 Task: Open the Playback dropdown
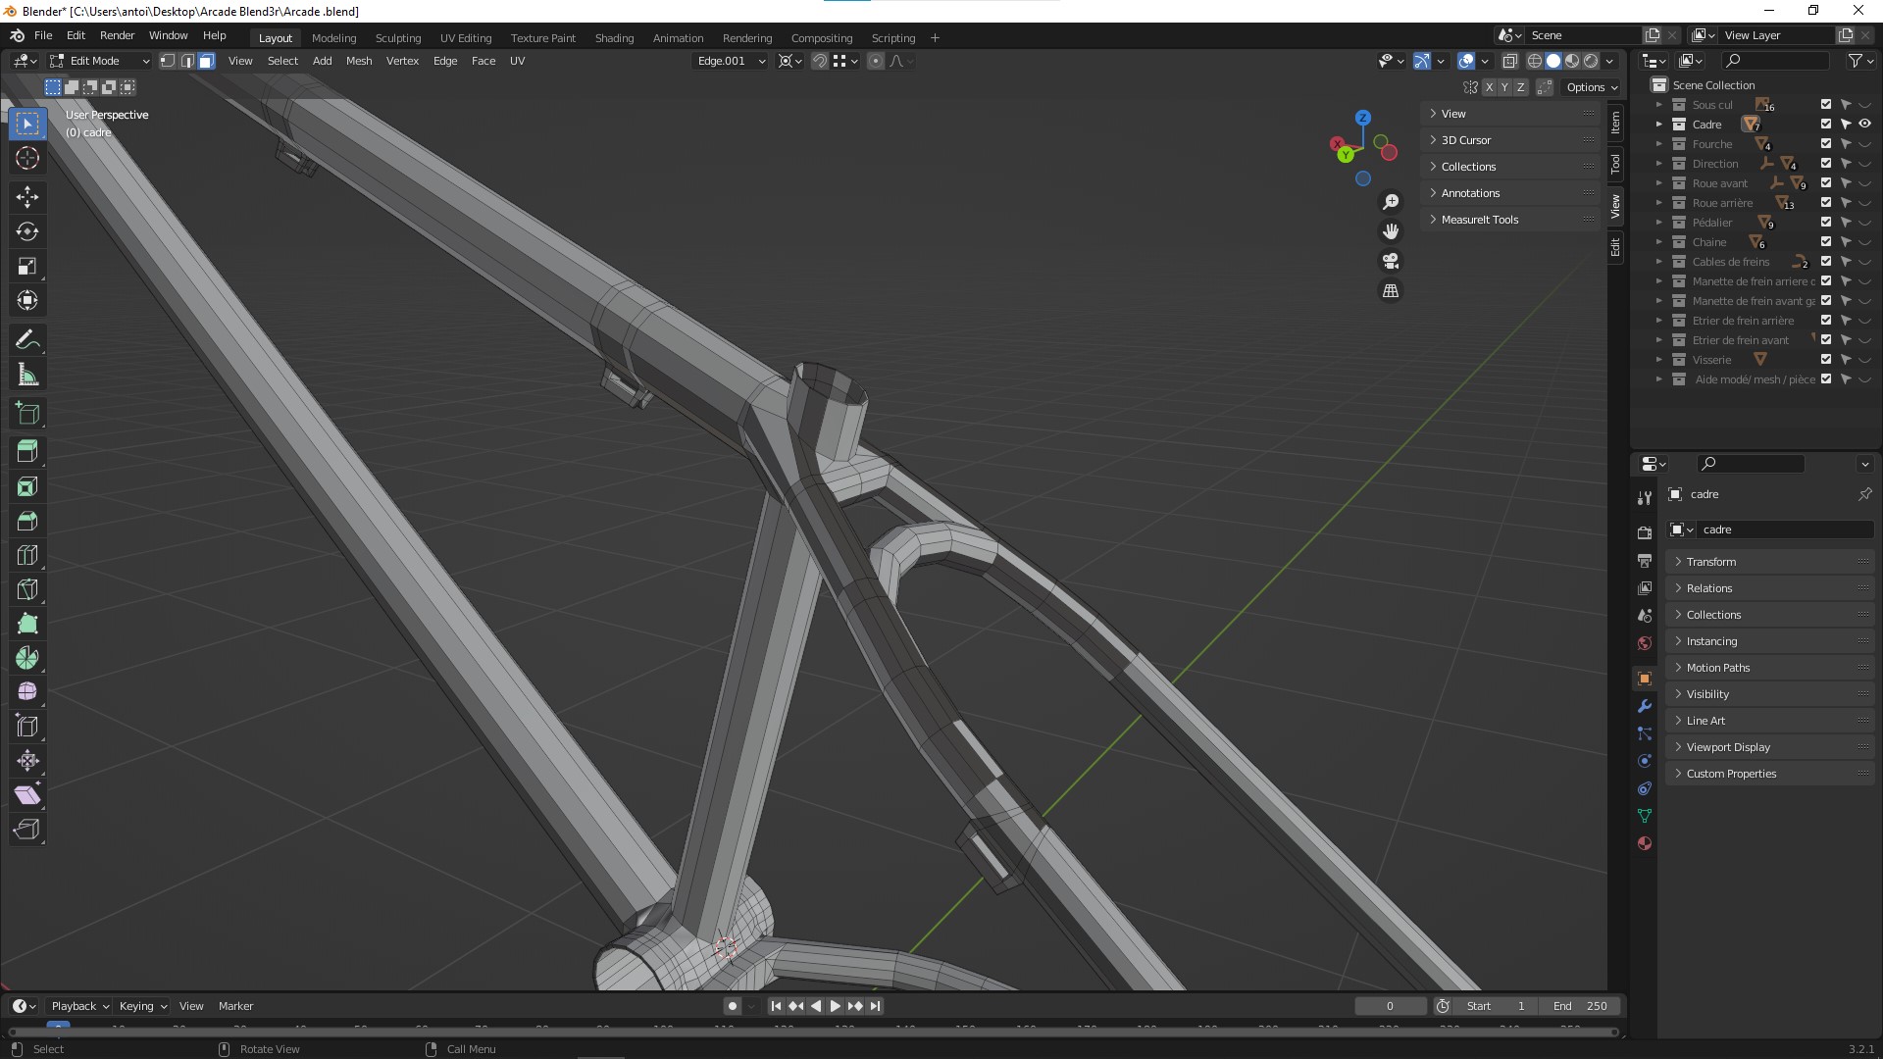point(79,1006)
